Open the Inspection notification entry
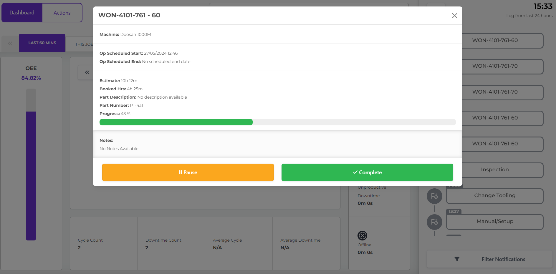 click(x=494, y=170)
